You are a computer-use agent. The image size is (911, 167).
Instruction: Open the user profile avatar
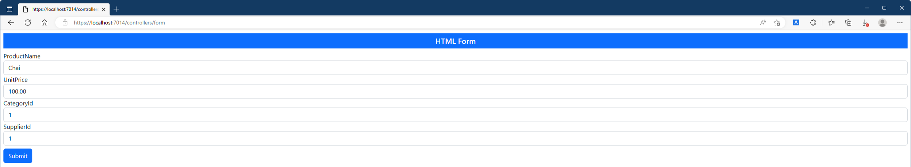click(882, 23)
